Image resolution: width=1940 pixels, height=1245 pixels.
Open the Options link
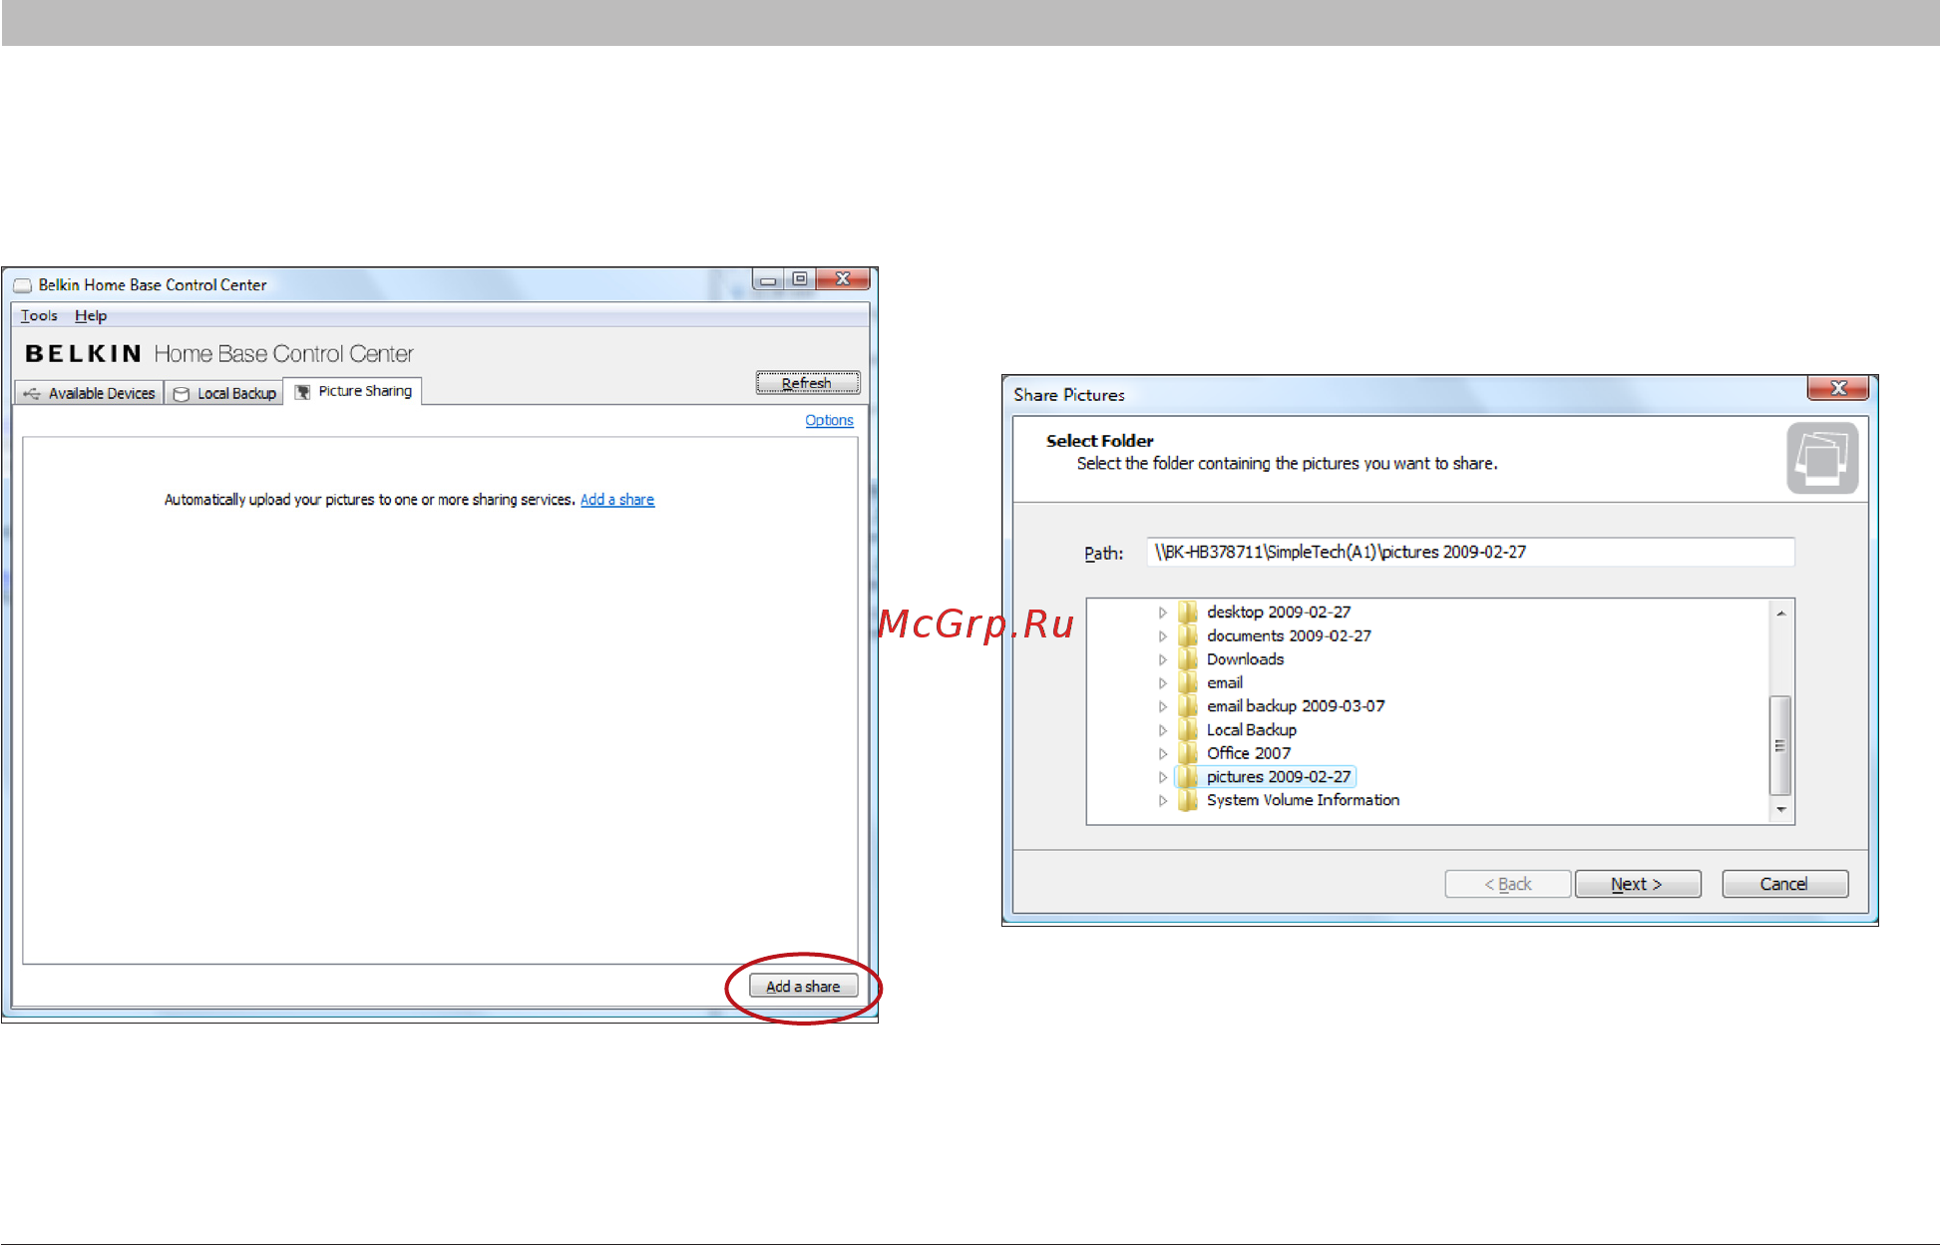tap(829, 420)
